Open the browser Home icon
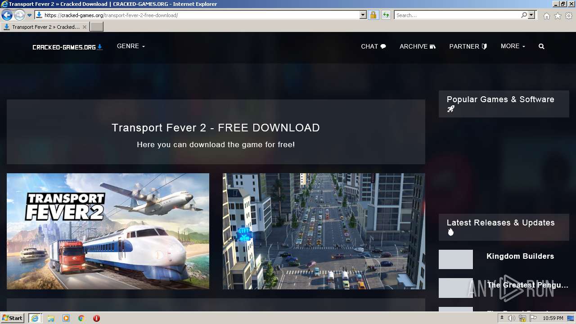Image resolution: width=576 pixels, height=324 pixels. (x=546, y=16)
